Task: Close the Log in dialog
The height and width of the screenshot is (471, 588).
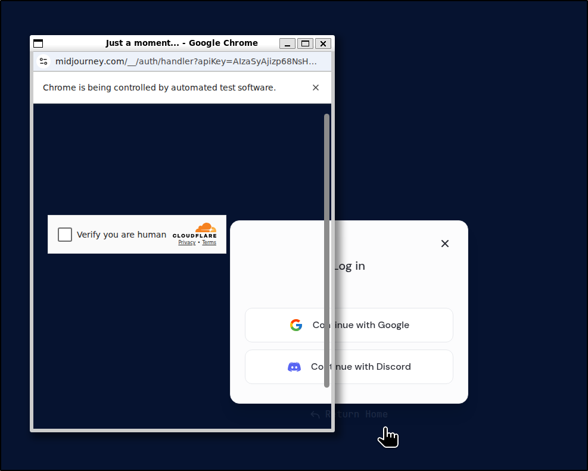Action: tap(445, 244)
